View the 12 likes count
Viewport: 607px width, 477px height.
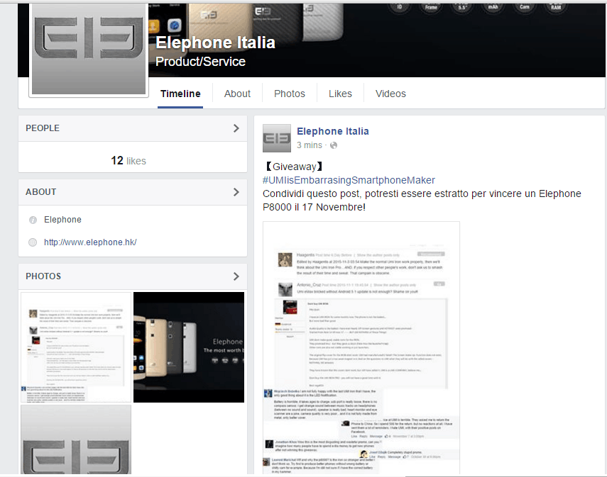coord(128,161)
